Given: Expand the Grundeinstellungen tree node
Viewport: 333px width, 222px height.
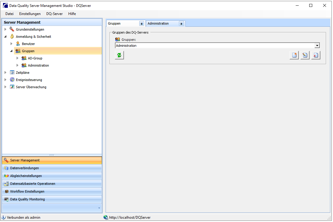Looking at the screenshot, I should click(x=5, y=29).
